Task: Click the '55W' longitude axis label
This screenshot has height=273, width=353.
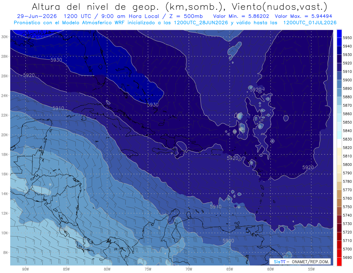Action: [x=312, y=269]
